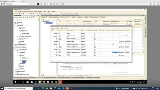Collapse Счета root in accounts table
This screenshot has width=160, height=90.
[52, 32]
